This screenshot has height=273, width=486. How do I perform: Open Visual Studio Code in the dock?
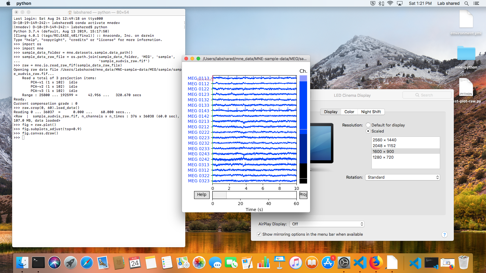(x=360, y=263)
